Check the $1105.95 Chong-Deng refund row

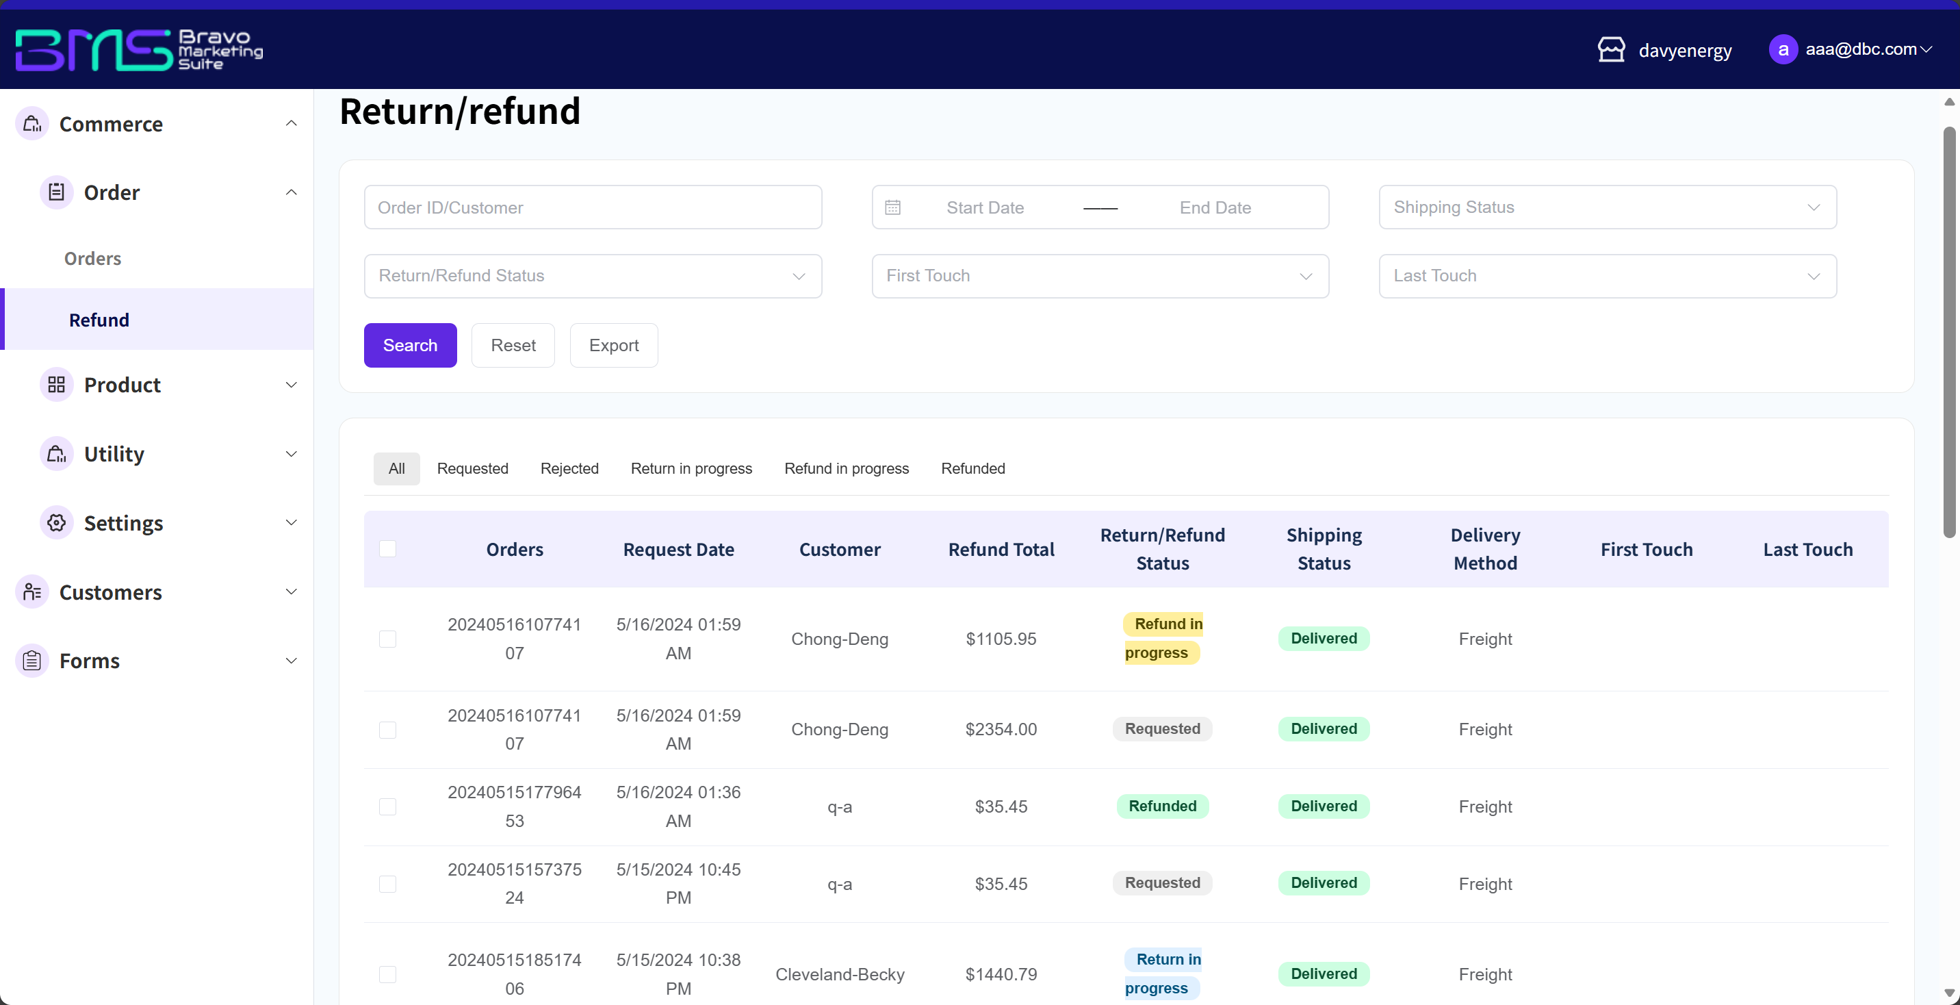(x=387, y=639)
